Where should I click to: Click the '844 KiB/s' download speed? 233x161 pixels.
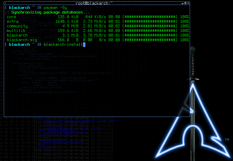point(96,17)
